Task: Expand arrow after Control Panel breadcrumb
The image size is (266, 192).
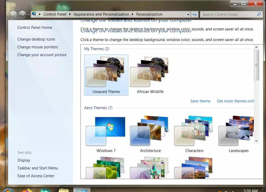Action: tap(70, 14)
